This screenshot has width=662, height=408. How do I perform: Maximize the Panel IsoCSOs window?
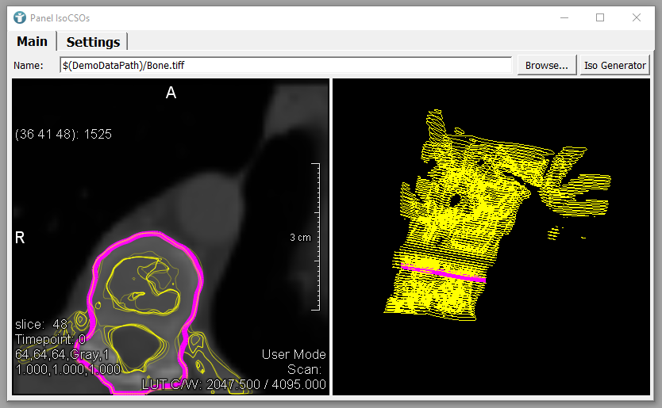(x=600, y=17)
